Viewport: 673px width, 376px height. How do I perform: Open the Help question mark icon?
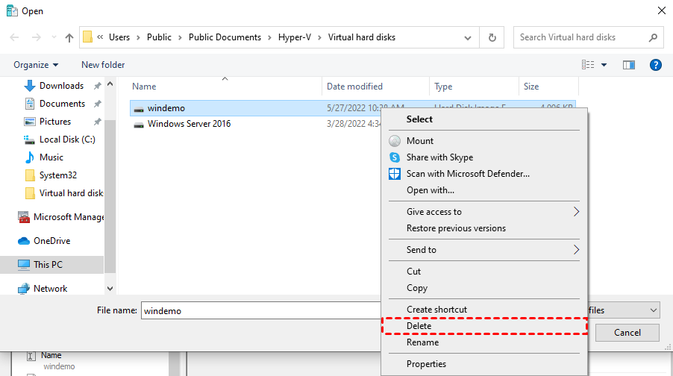click(x=656, y=65)
